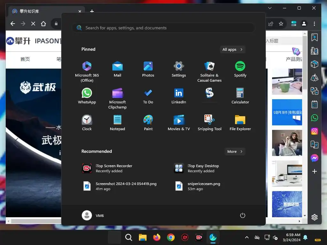Launch the LinkedIn pinned app
This screenshot has height=245, width=327.
click(x=179, y=96)
